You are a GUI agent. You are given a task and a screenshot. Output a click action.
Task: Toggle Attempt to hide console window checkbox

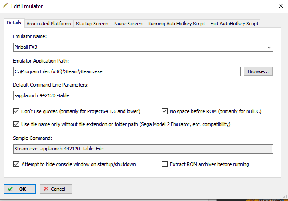coord(16,164)
